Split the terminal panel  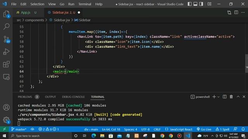pos(225,97)
